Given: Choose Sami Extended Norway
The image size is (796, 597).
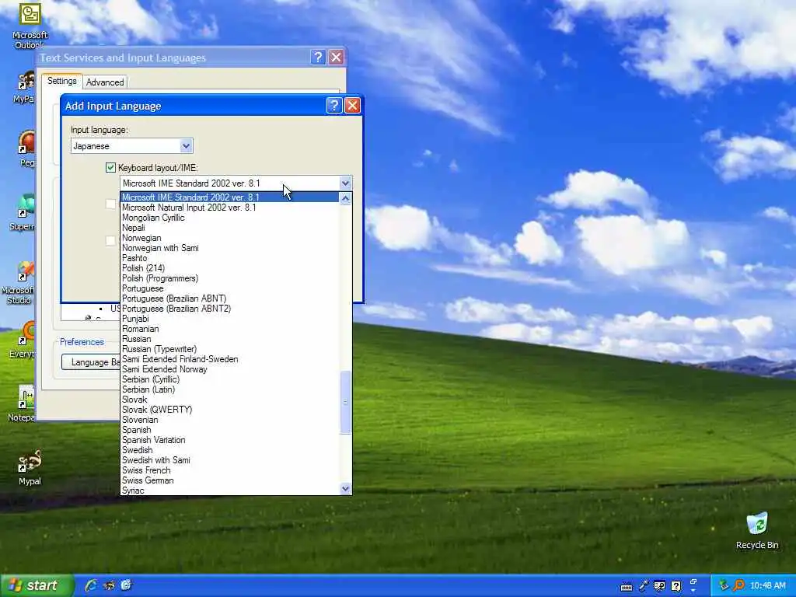Looking at the screenshot, I should [x=230, y=369].
